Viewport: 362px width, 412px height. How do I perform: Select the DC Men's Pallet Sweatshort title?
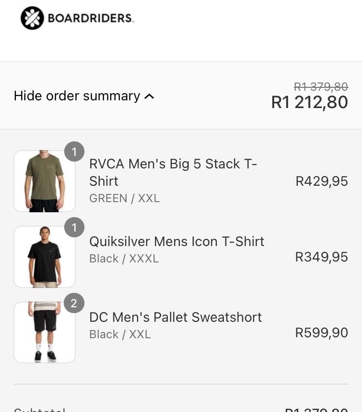click(x=176, y=317)
